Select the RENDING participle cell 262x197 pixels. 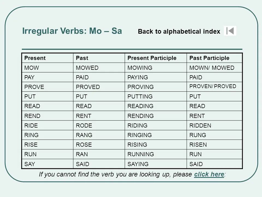coord(156,116)
